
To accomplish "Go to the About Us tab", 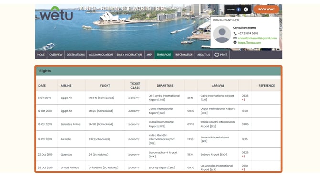I will tap(203, 55).
